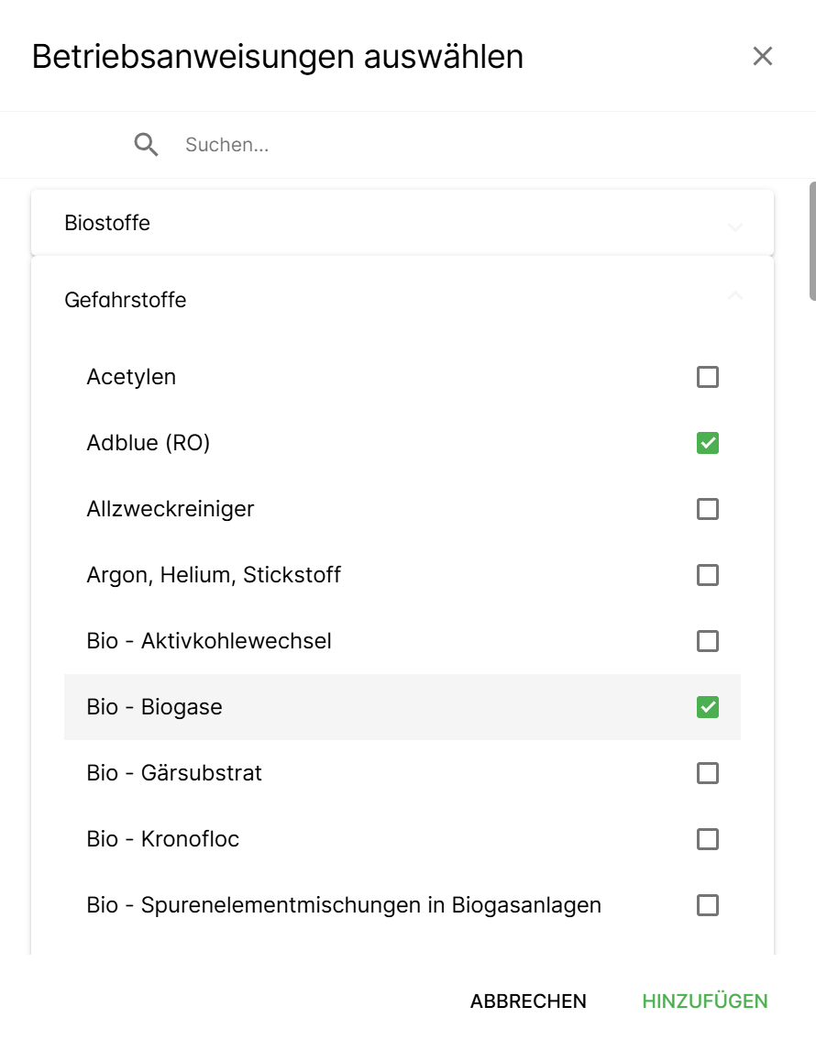This screenshot has width=816, height=1040.
Task: Expand the Biostoffe section chevron
Action: 735,226
